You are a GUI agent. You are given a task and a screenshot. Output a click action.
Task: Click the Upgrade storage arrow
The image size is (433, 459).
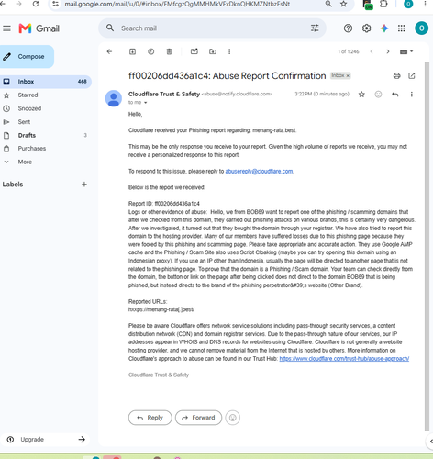click(x=82, y=440)
